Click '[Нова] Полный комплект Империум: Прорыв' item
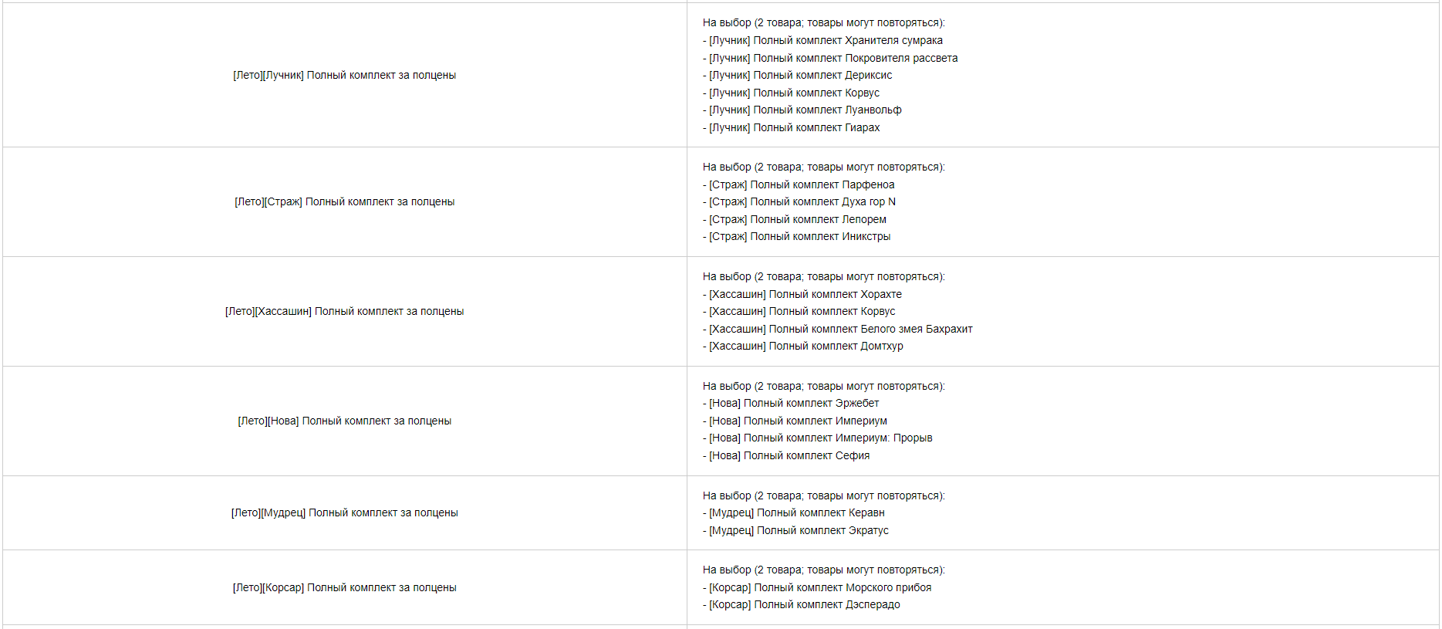The height and width of the screenshot is (629, 1442). (x=817, y=438)
